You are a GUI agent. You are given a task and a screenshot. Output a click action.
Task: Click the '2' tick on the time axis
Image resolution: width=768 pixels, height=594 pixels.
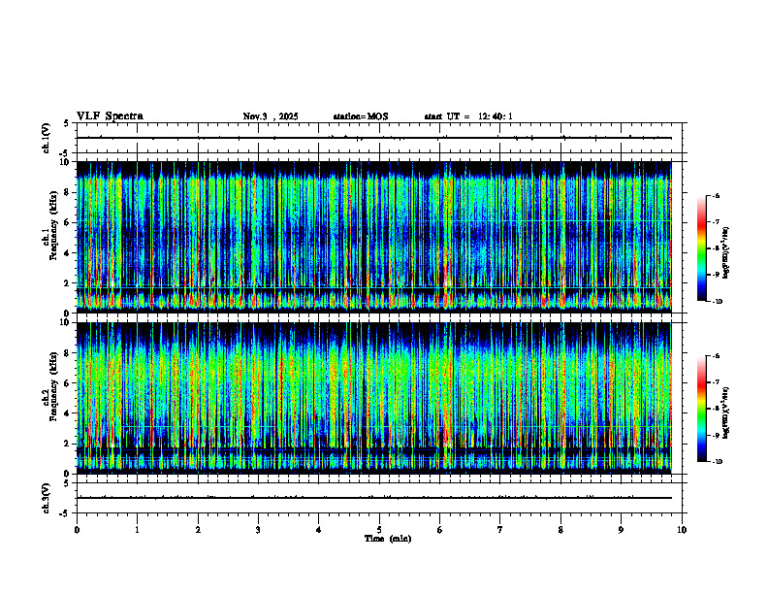coord(198,530)
